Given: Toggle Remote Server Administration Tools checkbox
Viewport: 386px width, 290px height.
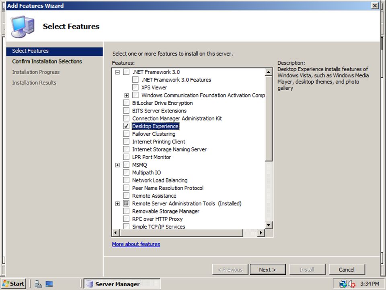Looking at the screenshot, I should click(126, 203).
